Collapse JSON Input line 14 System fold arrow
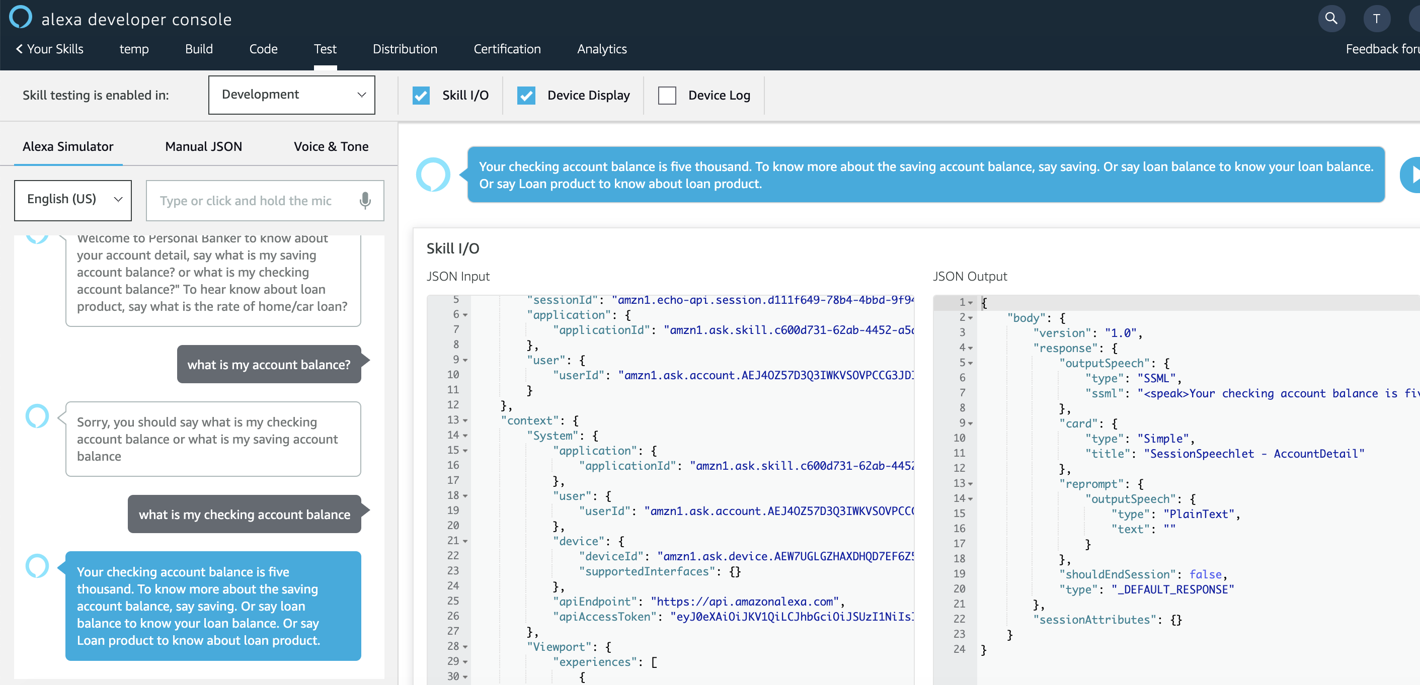This screenshot has width=1420, height=685. pos(465,436)
